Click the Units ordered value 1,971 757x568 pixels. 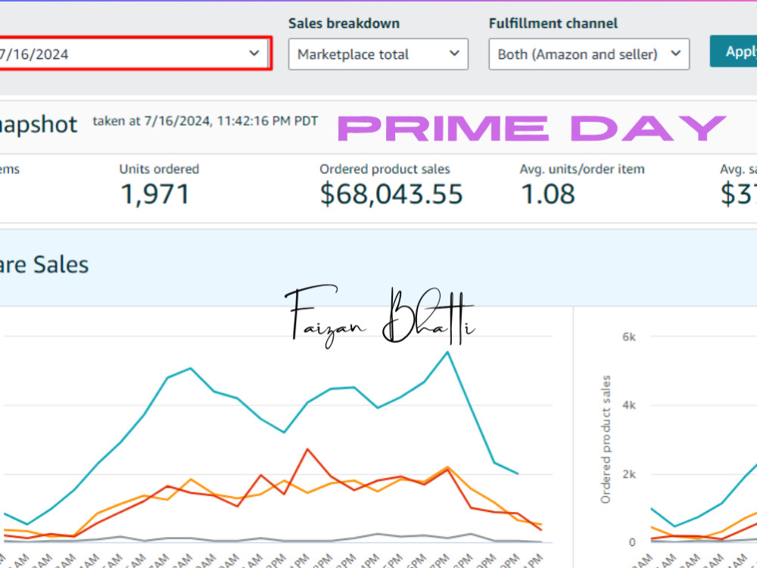tap(154, 194)
